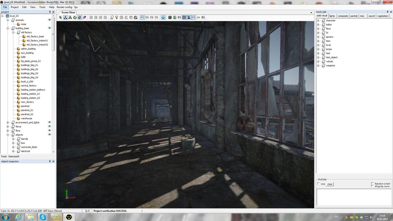The height and width of the screenshot is (221, 393).
Task: Switch to the vegetation tab
Action: 382,16
